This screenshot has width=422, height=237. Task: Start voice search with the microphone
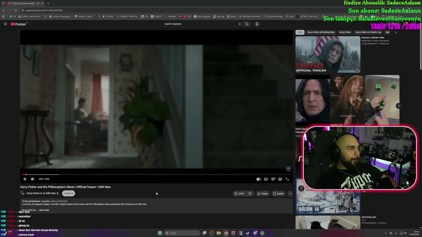tap(257, 24)
